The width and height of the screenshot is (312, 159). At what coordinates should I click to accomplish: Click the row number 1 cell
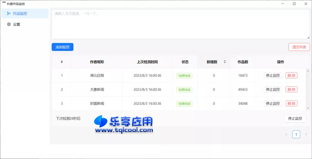coord(62,75)
